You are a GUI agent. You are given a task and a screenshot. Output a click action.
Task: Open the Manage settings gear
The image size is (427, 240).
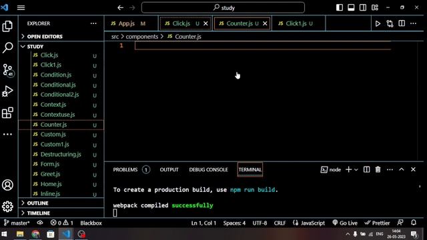pyautogui.click(x=7, y=207)
